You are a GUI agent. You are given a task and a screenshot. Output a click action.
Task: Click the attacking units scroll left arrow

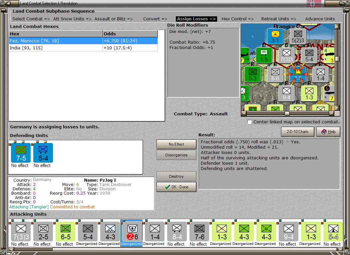coord(11,249)
